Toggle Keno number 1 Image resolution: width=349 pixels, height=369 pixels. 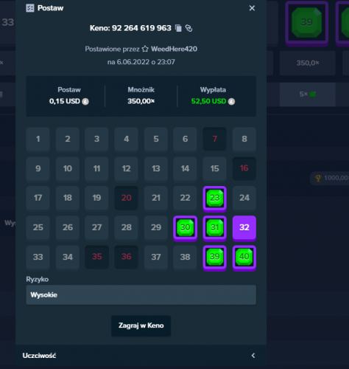point(38,139)
